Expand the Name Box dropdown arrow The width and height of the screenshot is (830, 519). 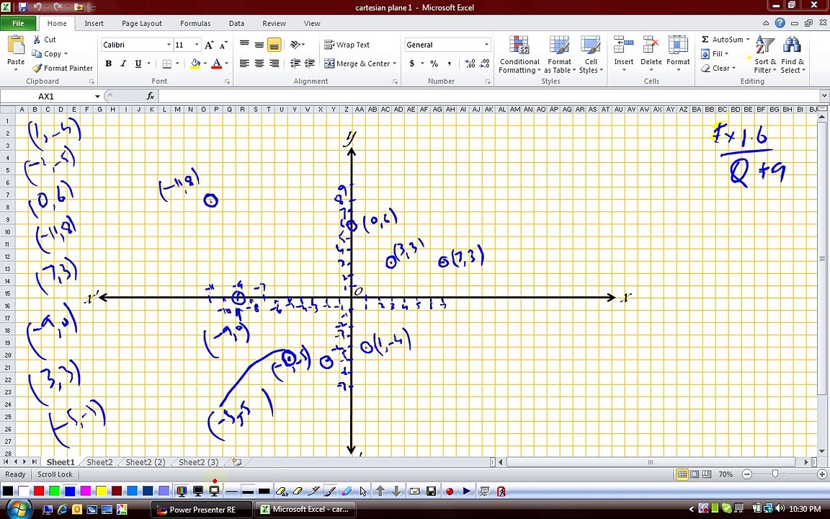tap(97, 97)
